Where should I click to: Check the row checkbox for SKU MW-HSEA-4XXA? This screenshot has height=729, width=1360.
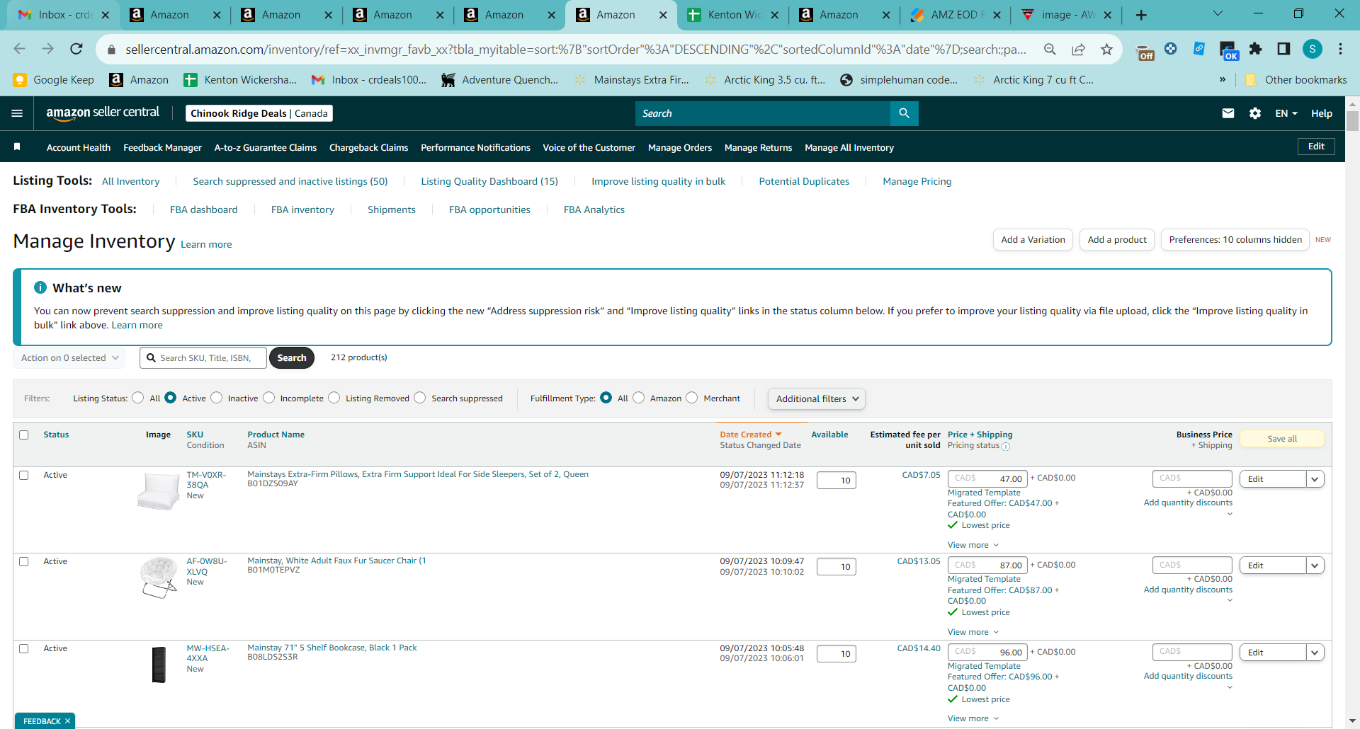coord(24,648)
